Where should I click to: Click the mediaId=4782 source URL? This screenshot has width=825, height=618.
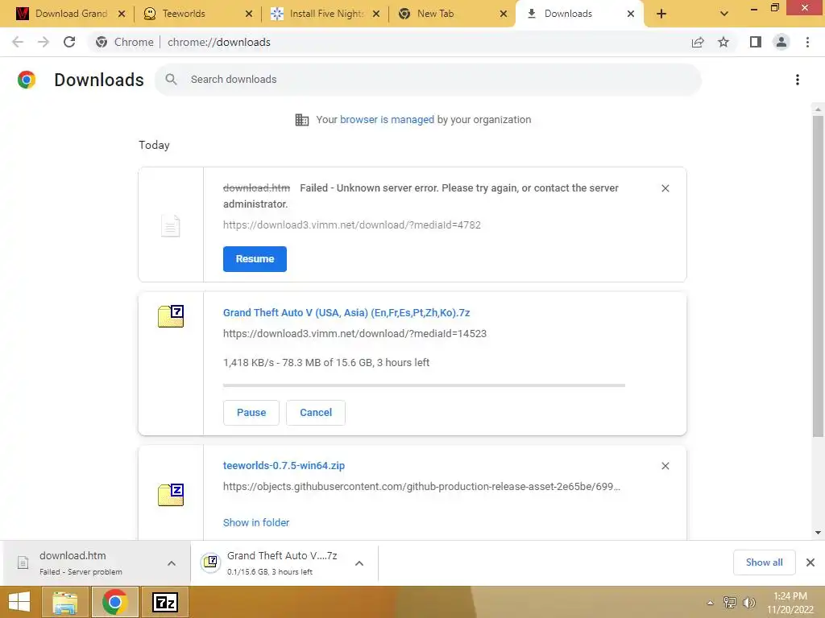352,225
